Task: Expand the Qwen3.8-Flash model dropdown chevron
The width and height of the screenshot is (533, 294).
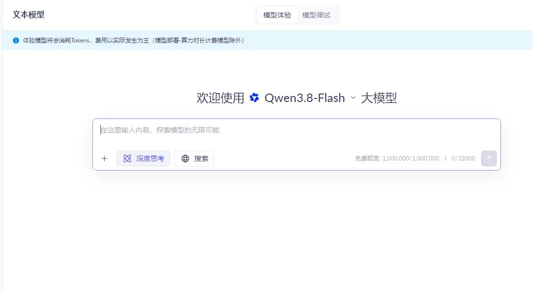Action: click(x=353, y=98)
